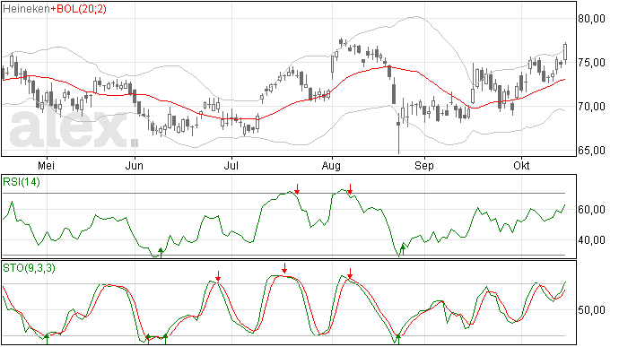
Task: Click the Mei month label
Action: click(x=46, y=165)
